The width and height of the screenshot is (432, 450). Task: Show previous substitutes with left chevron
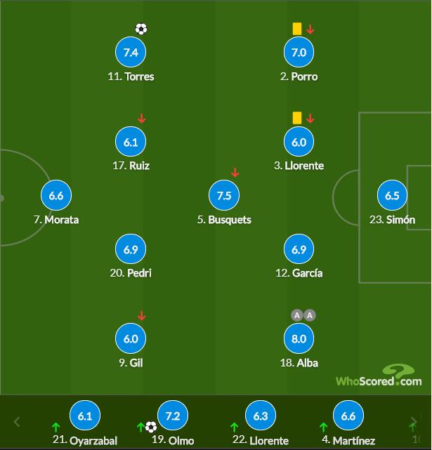tap(17, 422)
